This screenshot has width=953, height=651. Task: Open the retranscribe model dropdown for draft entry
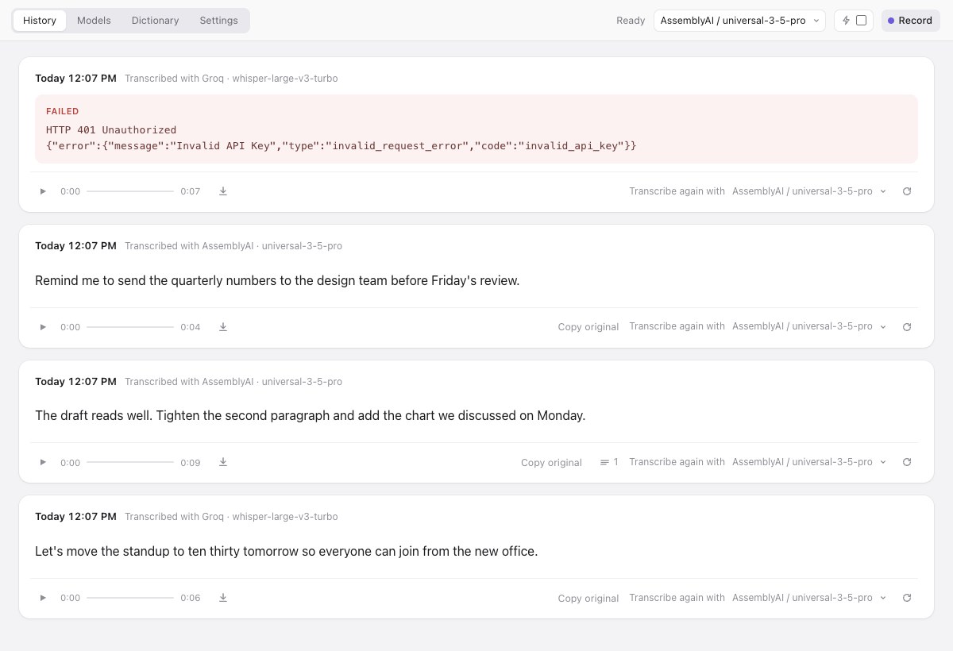coord(809,462)
